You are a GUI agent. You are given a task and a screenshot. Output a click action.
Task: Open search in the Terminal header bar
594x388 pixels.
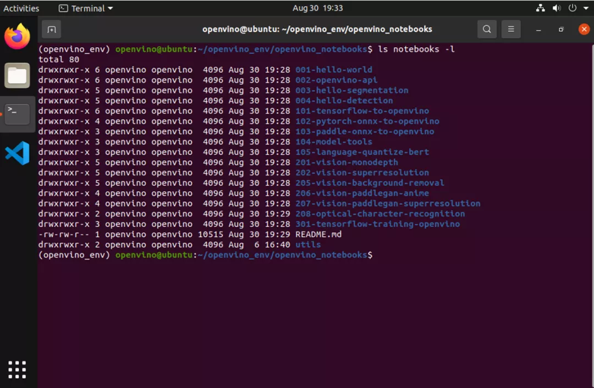[x=486, y=29]
